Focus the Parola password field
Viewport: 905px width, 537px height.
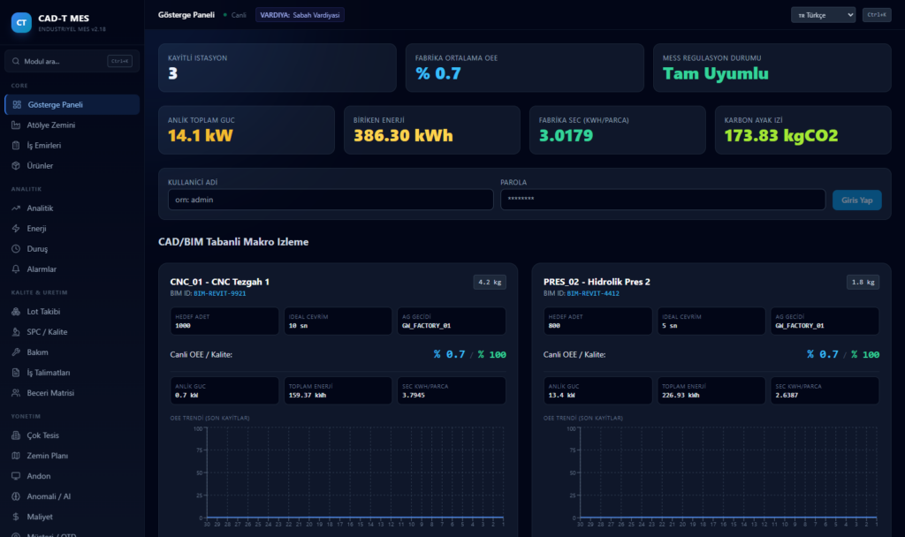[663, 200]
